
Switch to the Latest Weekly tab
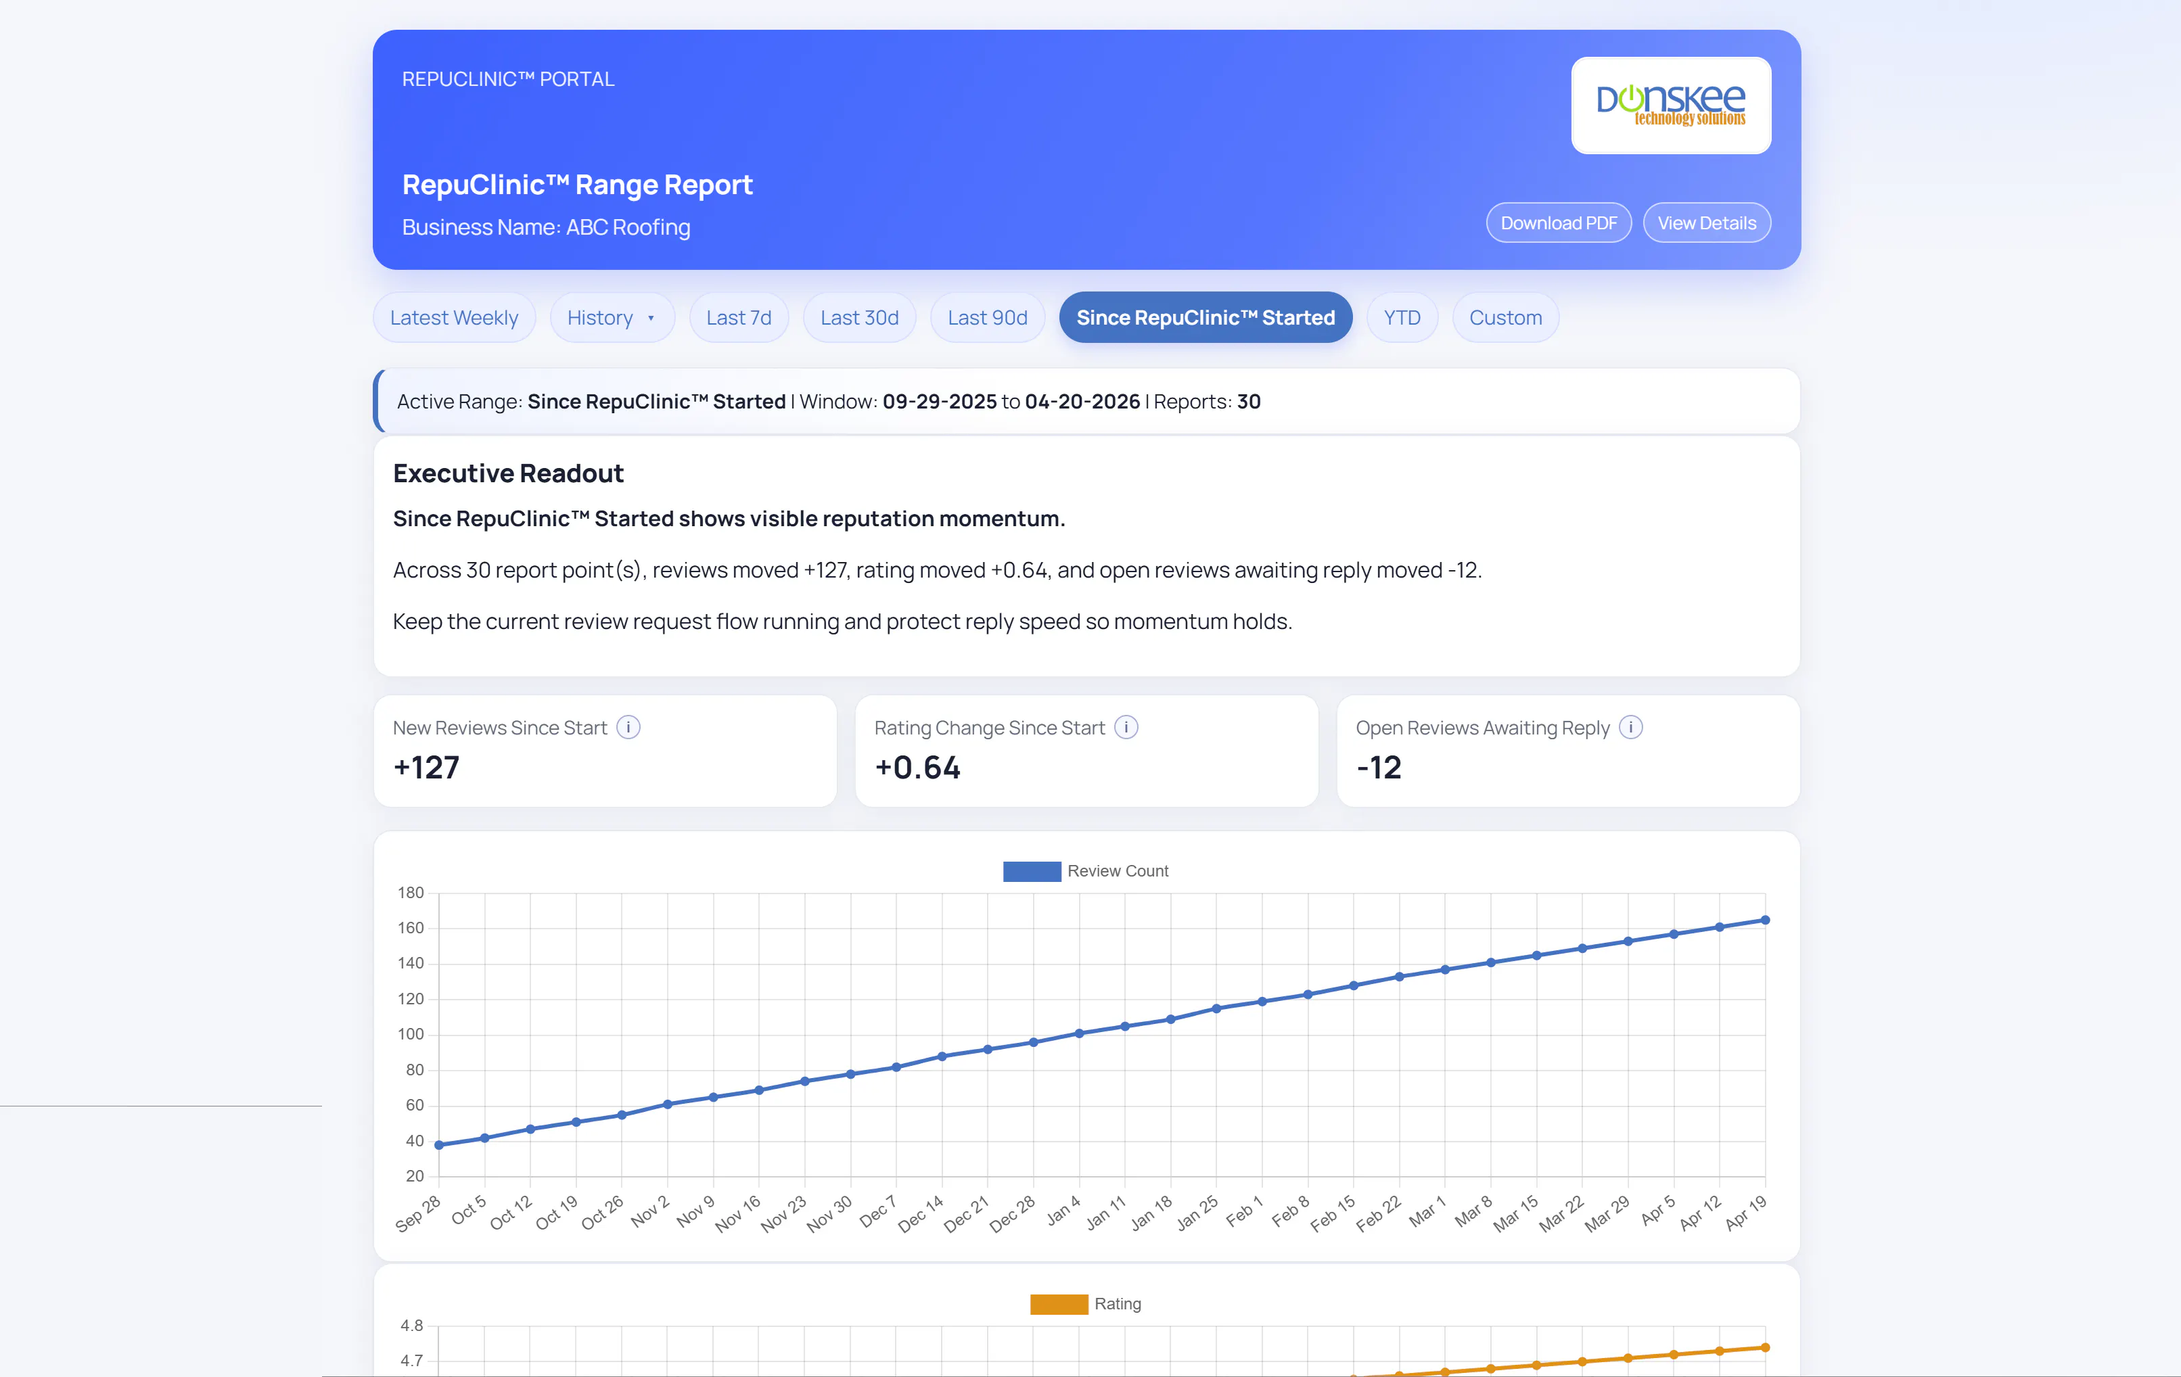click(454, 318)
